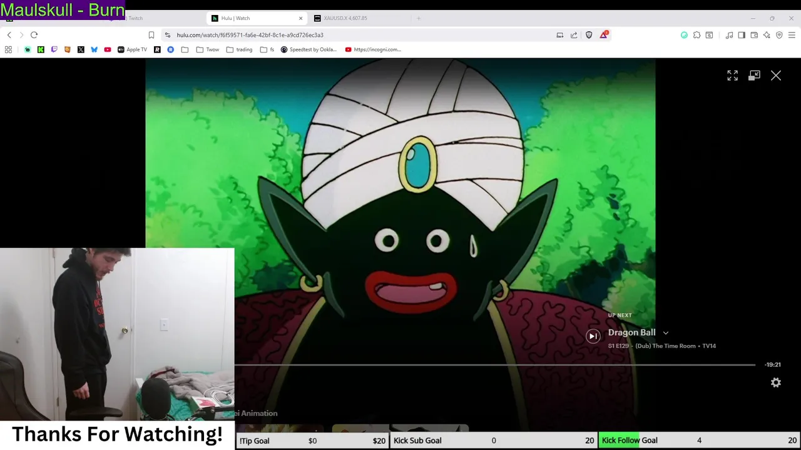Screen dimensions: 801x450
Task: Click the address bar URL field
Action: click(363, 35)
